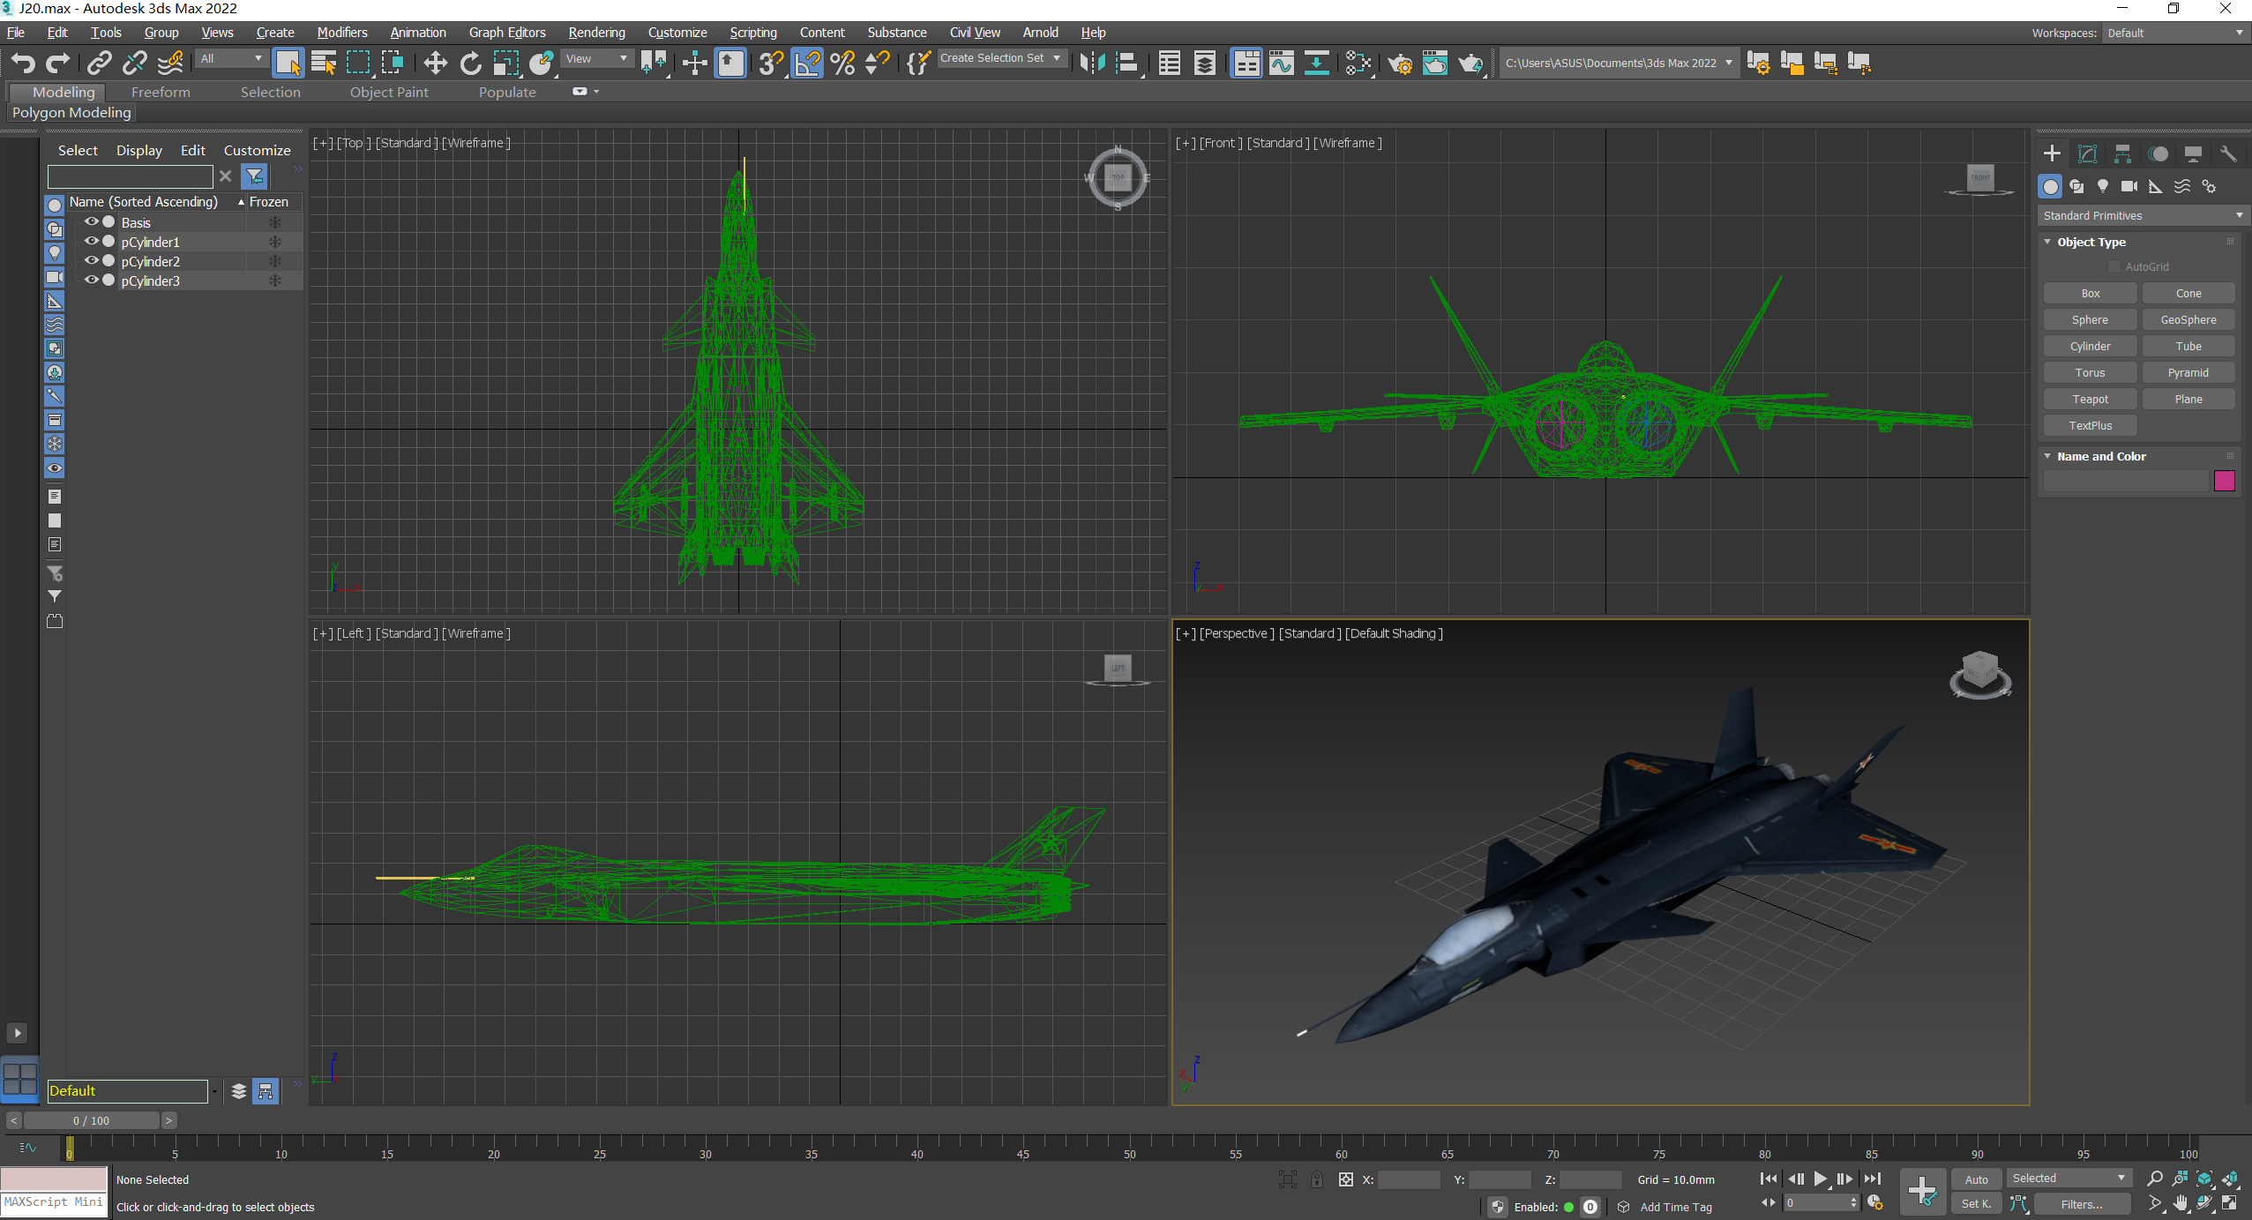2252x1220 pixels.
Task: Switch to the Freeform ribbon tab
Action: pyautogui.click(x=161, y=92)
